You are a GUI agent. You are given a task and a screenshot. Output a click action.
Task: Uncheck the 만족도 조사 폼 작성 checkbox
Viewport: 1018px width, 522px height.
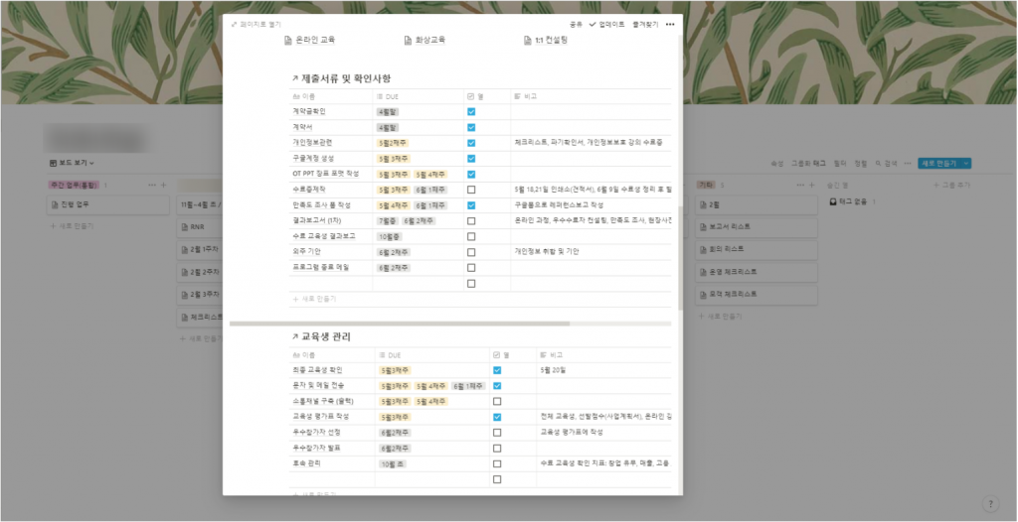471,205
